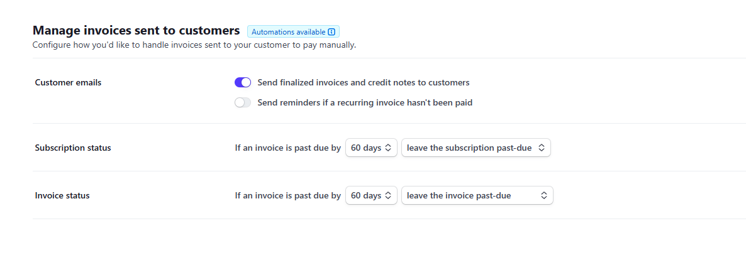Click the 'Configure how you'd like' description text
This screenshot has width=746, height=265.
coord(194,45)
